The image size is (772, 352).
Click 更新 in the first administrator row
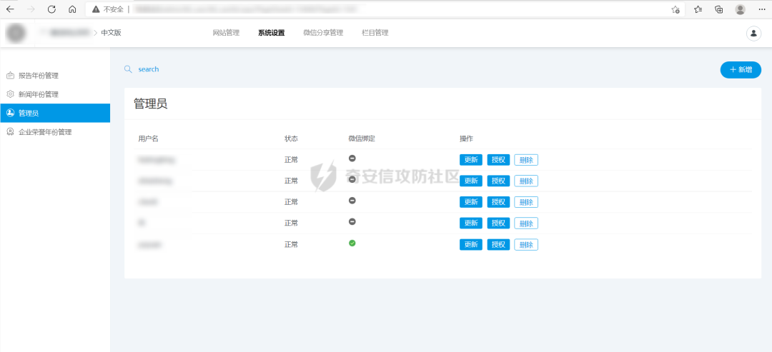coord(471,160)
